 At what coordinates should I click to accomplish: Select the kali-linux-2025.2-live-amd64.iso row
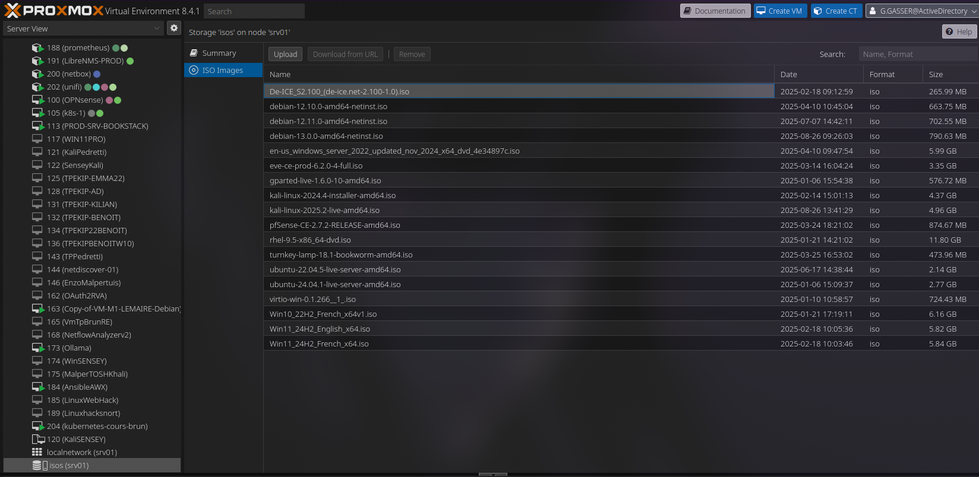(x=324, y=211)
